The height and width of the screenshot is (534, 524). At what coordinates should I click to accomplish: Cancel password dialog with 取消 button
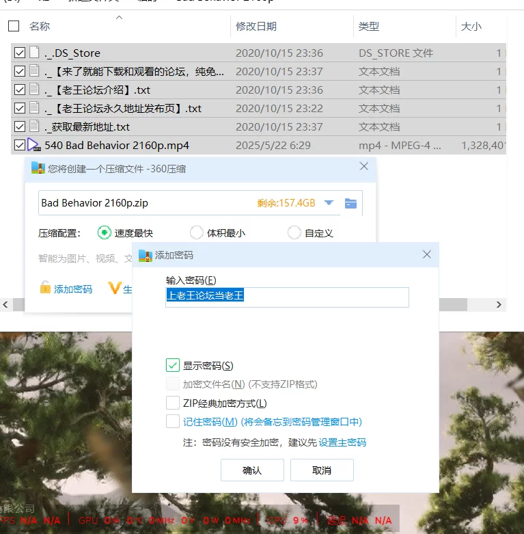[322, 470]
